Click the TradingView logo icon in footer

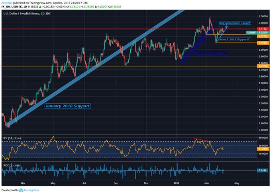coord(21,190)
